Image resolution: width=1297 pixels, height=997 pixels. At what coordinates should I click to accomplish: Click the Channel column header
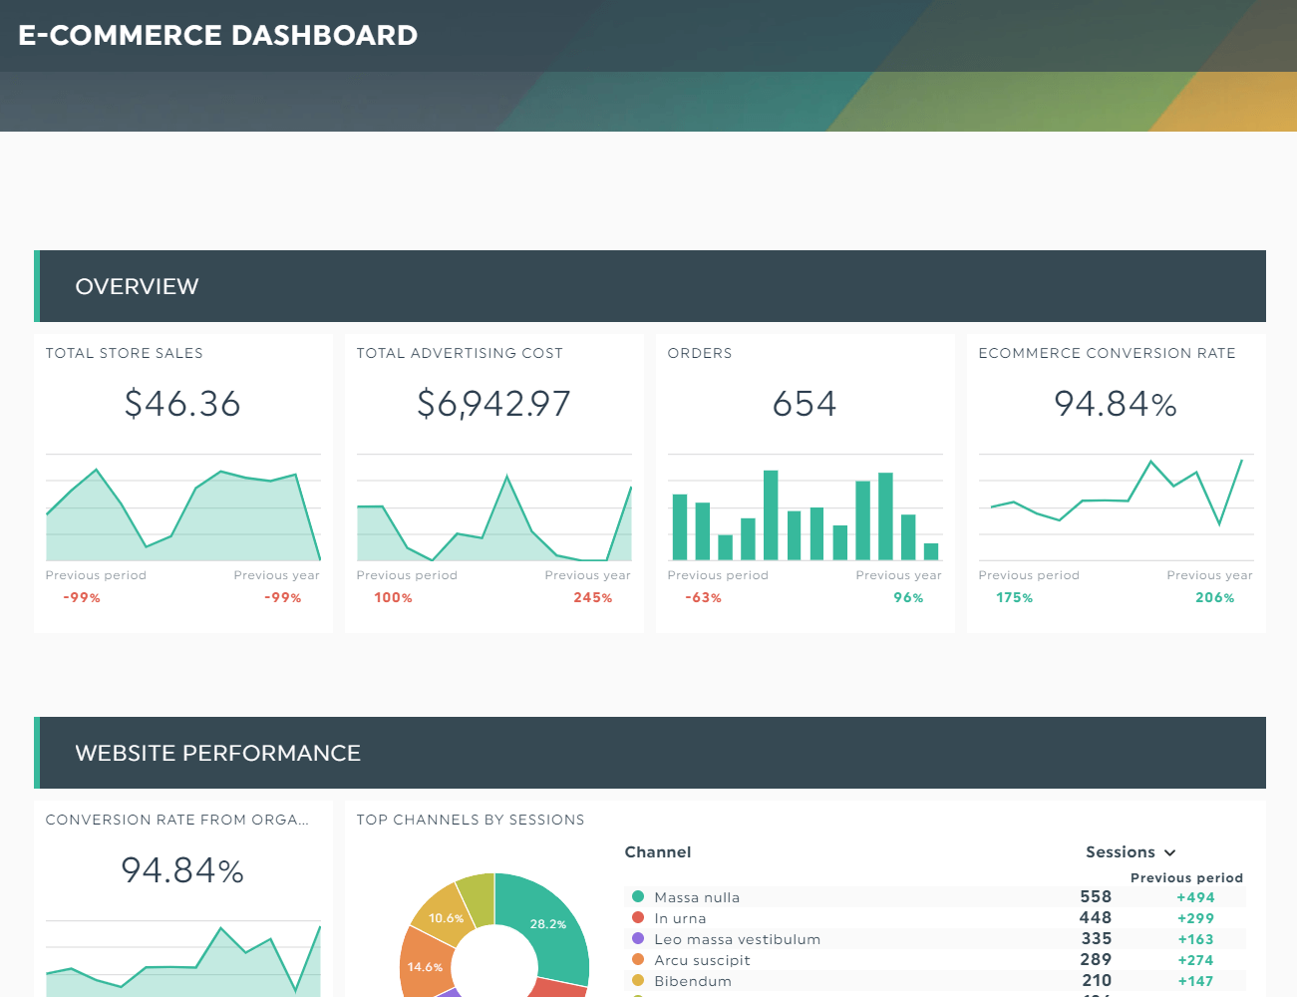click(x=658, y=852)
